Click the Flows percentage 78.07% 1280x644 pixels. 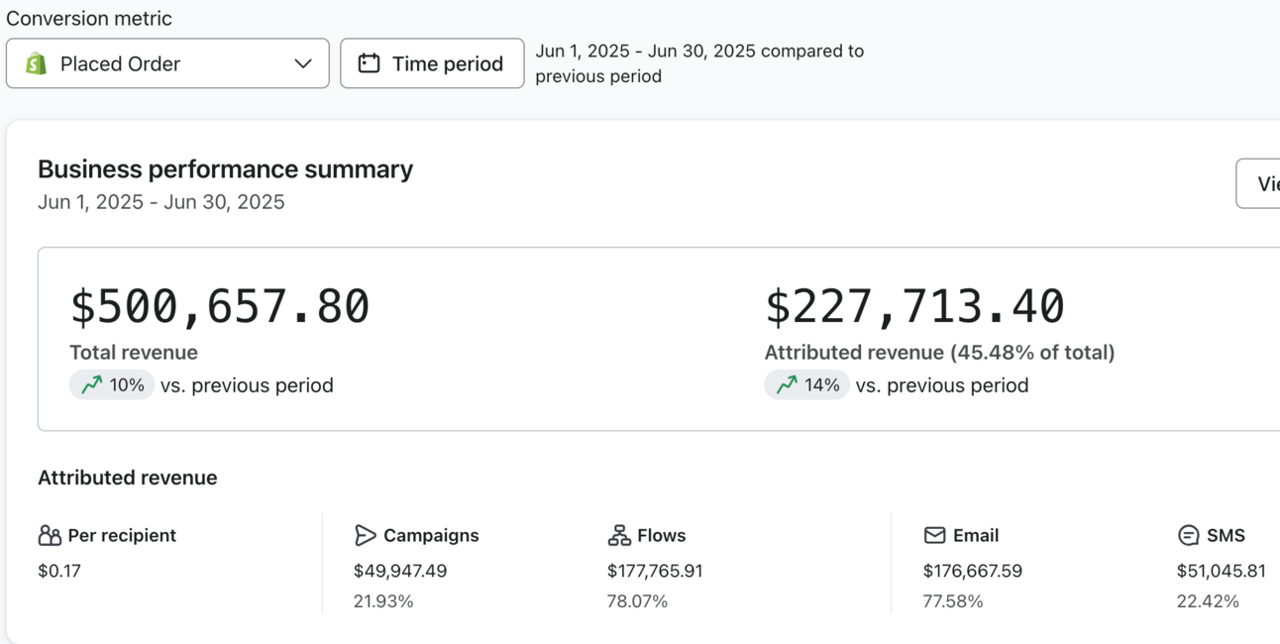pyautogui.click(x=637, y=601)
